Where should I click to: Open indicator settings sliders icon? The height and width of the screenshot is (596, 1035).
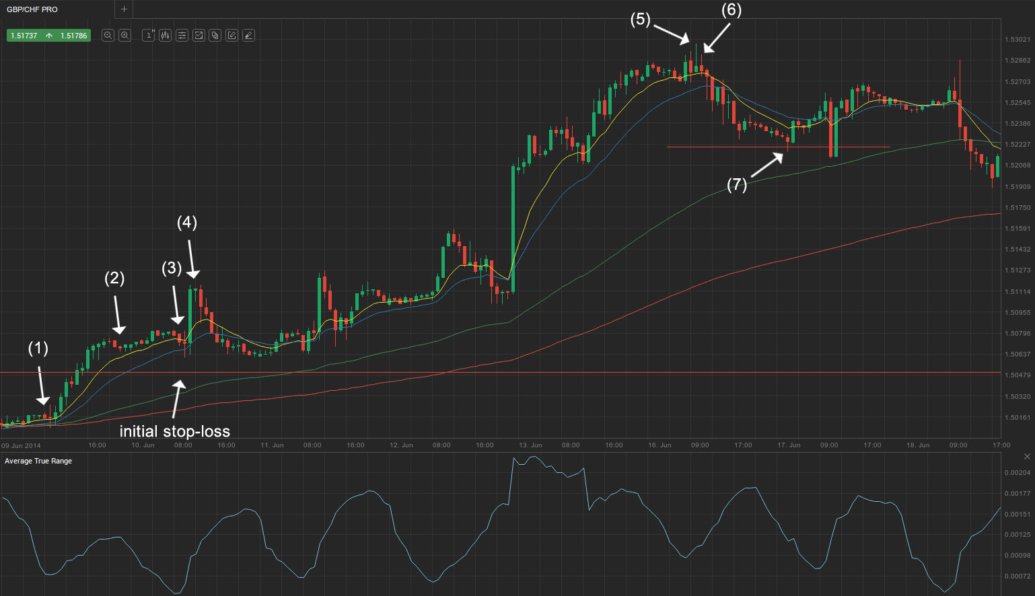(182, 36)
